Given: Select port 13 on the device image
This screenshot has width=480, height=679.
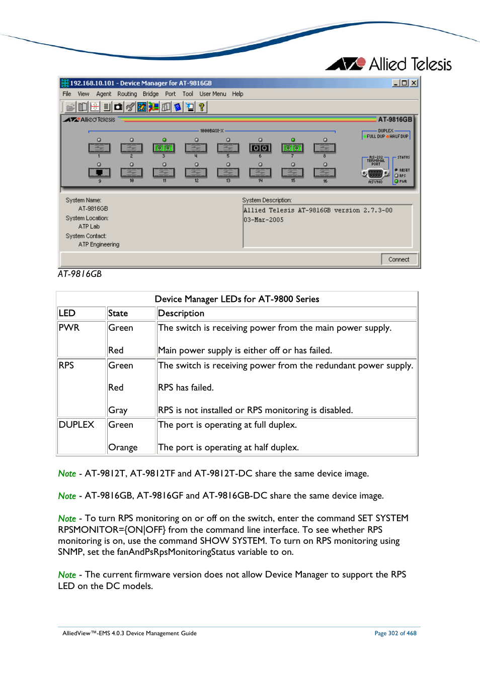Looking at the screenshot, I should [228, 172].
